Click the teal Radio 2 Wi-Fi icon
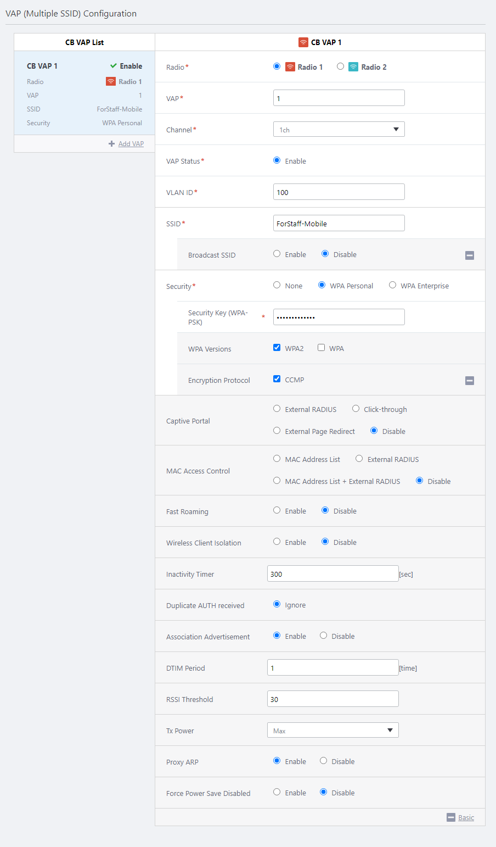Screen dimensions: 496x847 [x=353, y=67]
